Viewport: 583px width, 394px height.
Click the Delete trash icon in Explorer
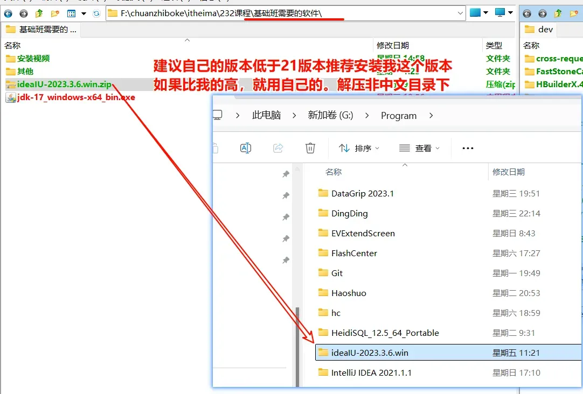tap(310, 148)
